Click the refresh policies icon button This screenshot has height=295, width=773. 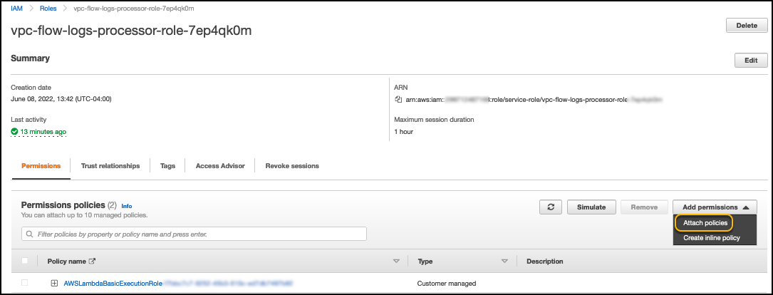tap(551, 207)
